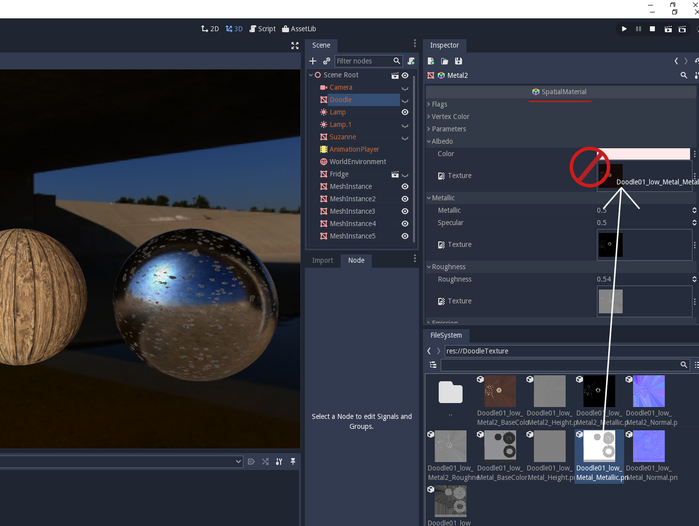
Task: Switch to the Import tab
Action: click(323, 260)
